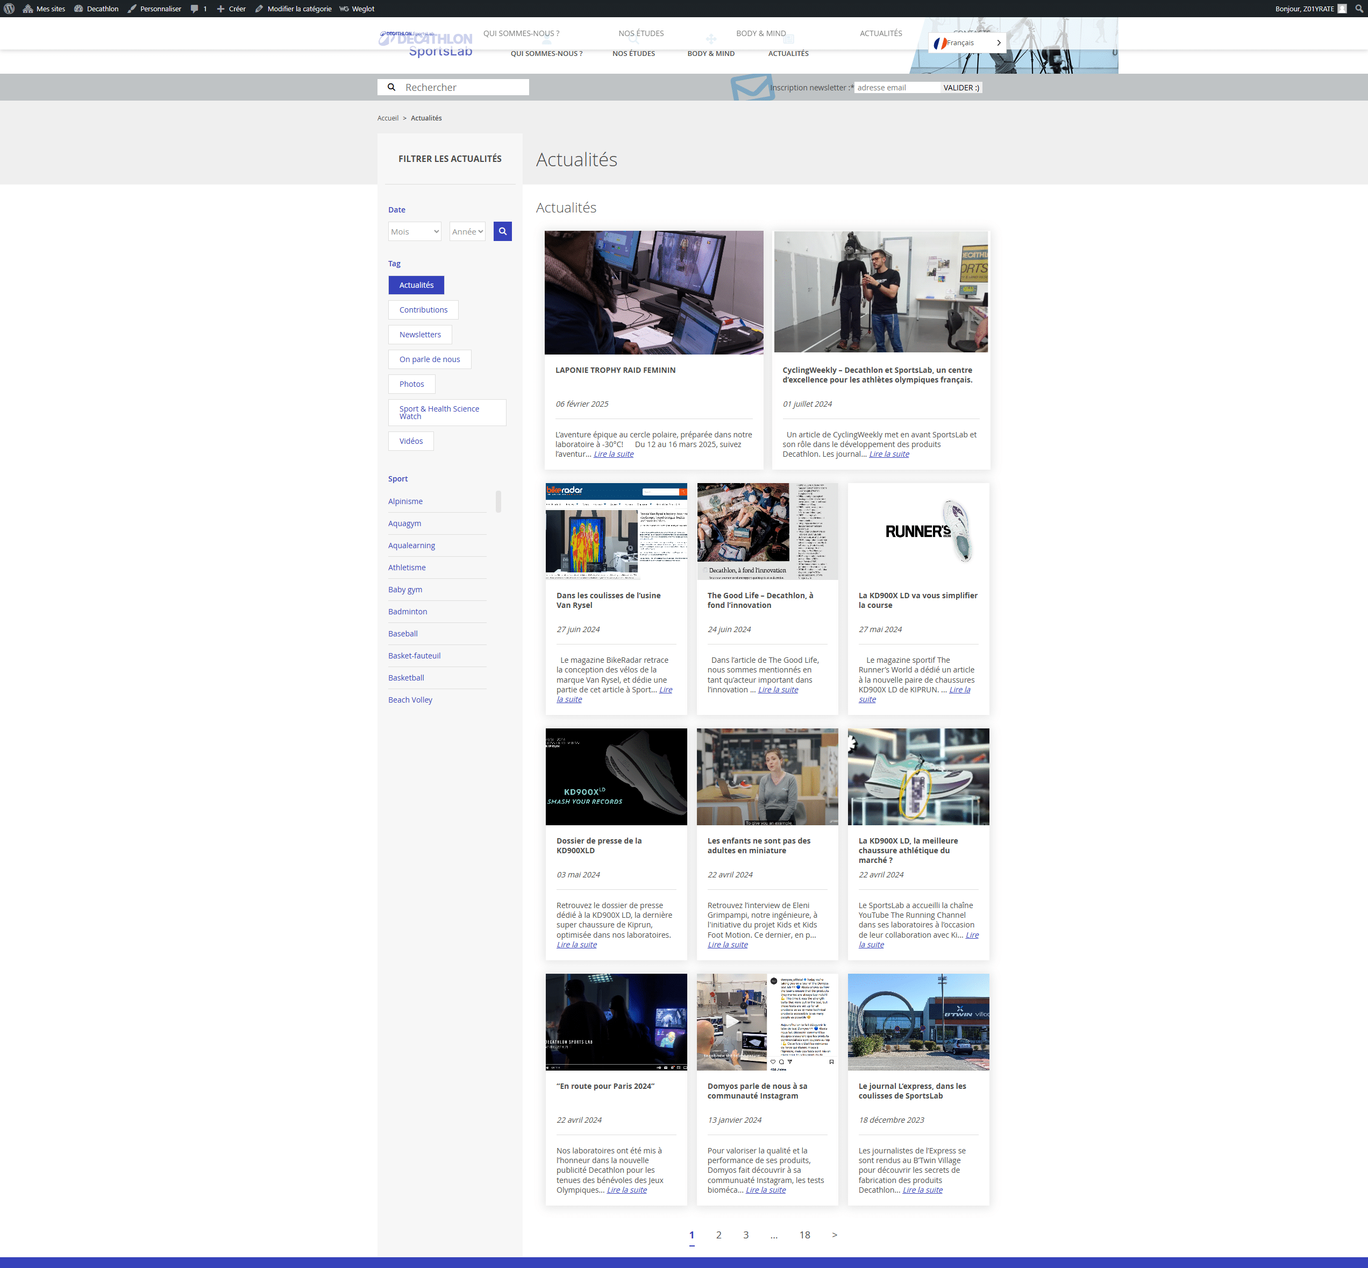The image size is (1368, 1268).
Task: Filter by Baby gym sport
Action: (x=405, y=590)
